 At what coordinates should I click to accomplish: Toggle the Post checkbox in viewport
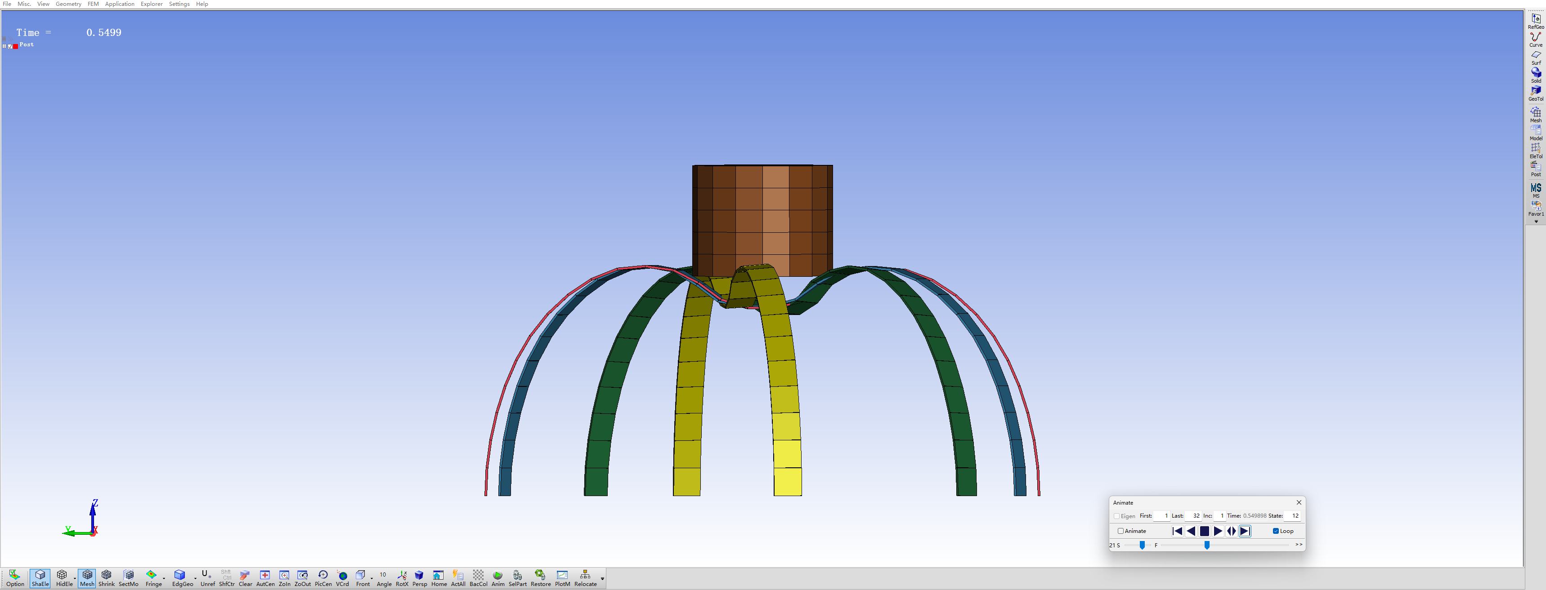coord(10,46)
